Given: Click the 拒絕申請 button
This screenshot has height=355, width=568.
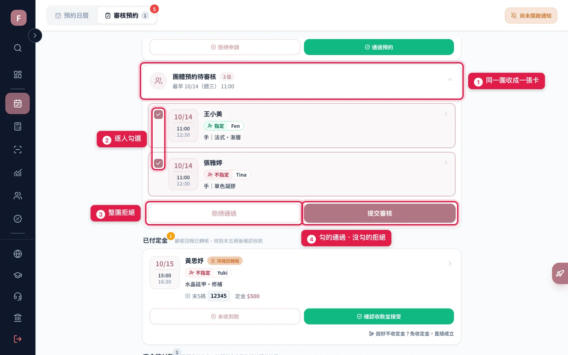Looking at the screenshot, I should [x=225, y=47].
